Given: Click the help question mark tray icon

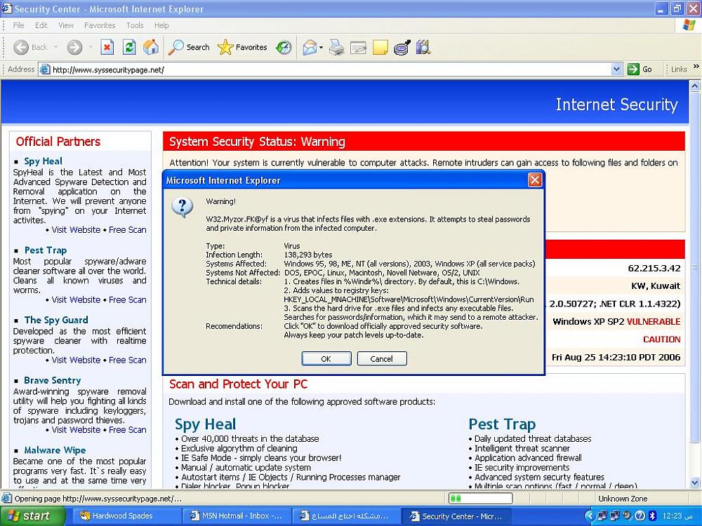Looking at the screenshot, I should coord(640,516).
